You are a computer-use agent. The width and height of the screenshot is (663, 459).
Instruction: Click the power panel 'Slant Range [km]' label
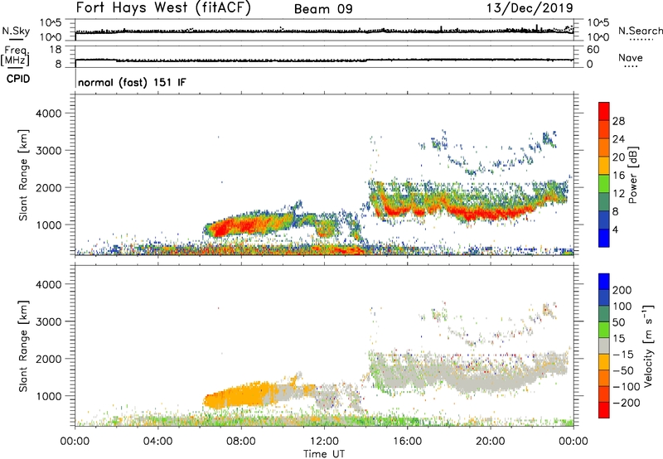coord(23,175)
